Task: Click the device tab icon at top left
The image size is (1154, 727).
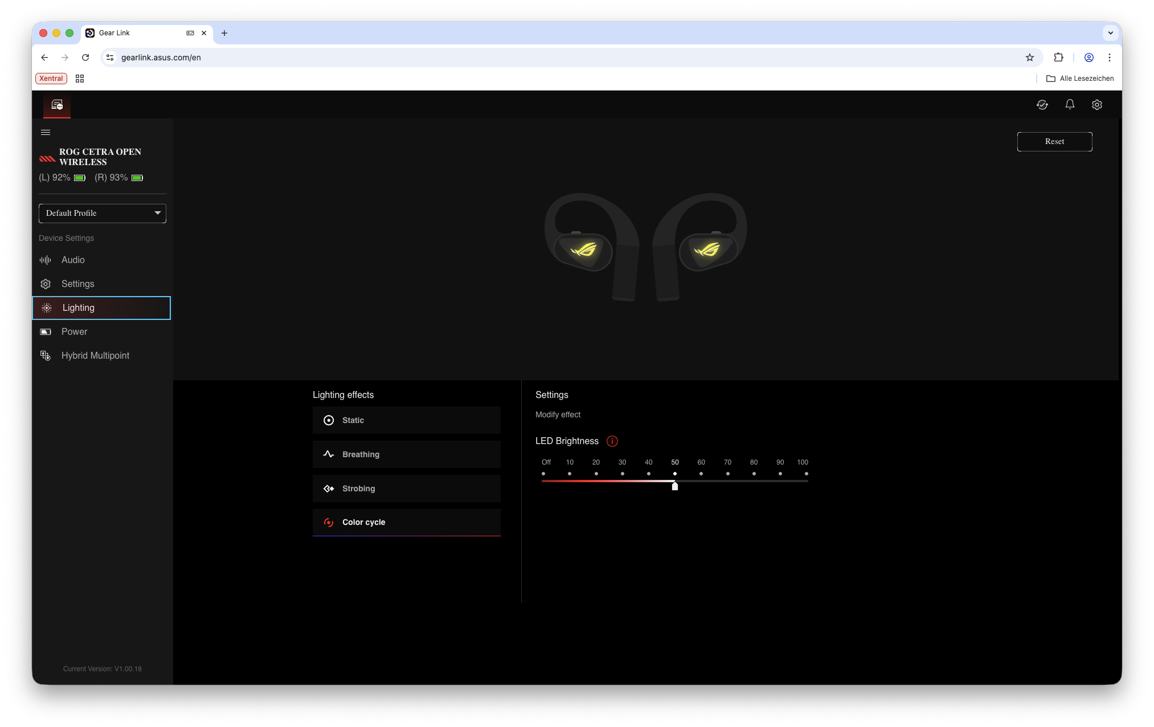Action: coord(57,105)
